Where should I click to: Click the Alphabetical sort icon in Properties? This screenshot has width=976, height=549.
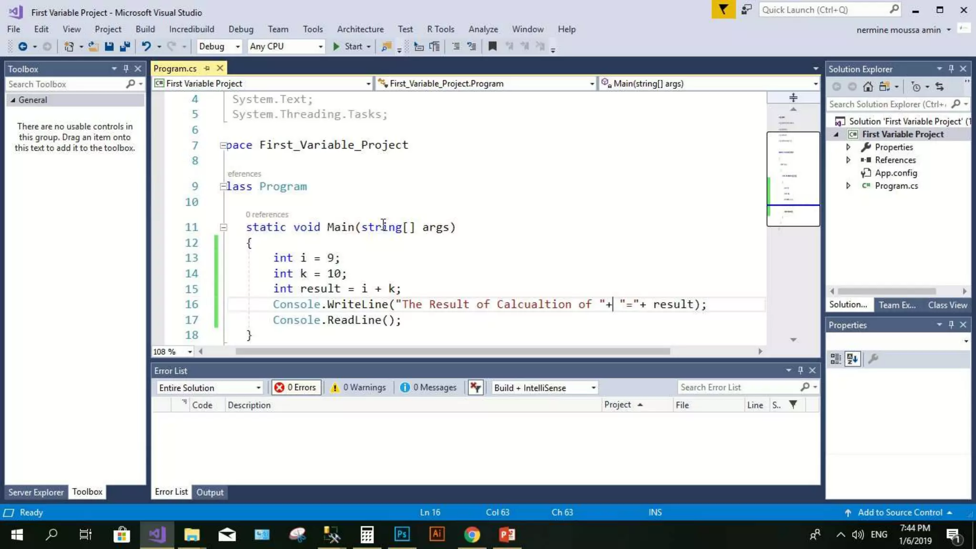(x=852, y=359)
